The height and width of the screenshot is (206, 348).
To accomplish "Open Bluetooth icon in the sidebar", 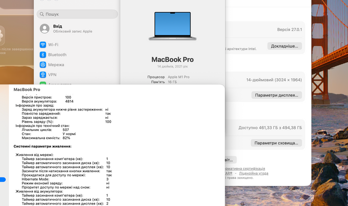I will pyautogui.click(x=43, y=54).
